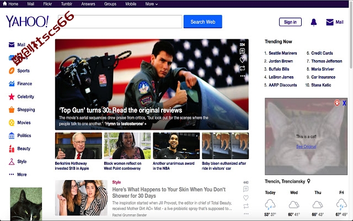
Task: Expand the More dropdown in top bar
Action: (152, 4)
